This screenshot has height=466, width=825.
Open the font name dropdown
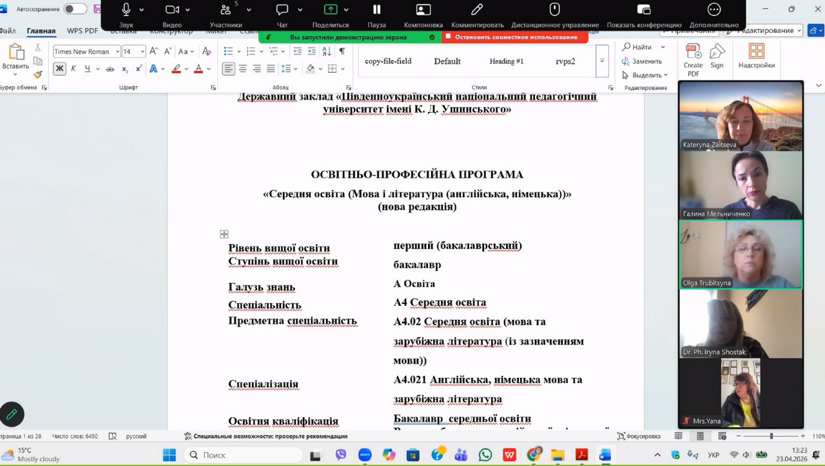coord(117,51)
